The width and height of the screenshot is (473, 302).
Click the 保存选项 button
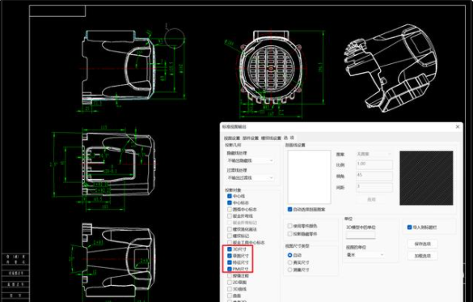422,244
